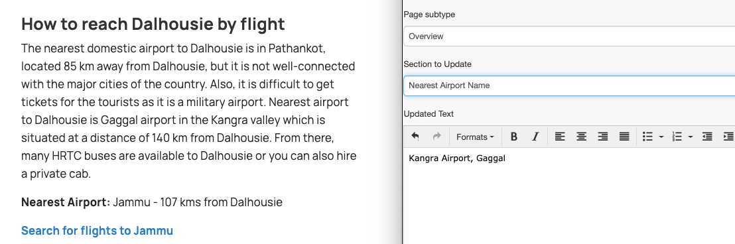This screenshot has width=735, height=244.
Task: Justify the editor text
Action: click(x=624, y=137)
